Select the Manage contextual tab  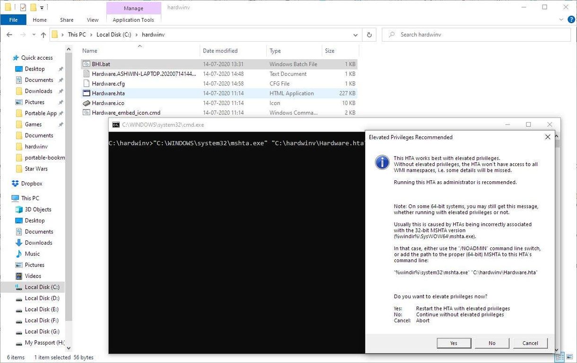pos(133,8)
